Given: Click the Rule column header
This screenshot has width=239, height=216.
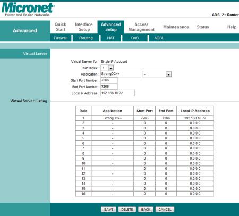Looking at the screenshot, I should (x=83, y=111).
